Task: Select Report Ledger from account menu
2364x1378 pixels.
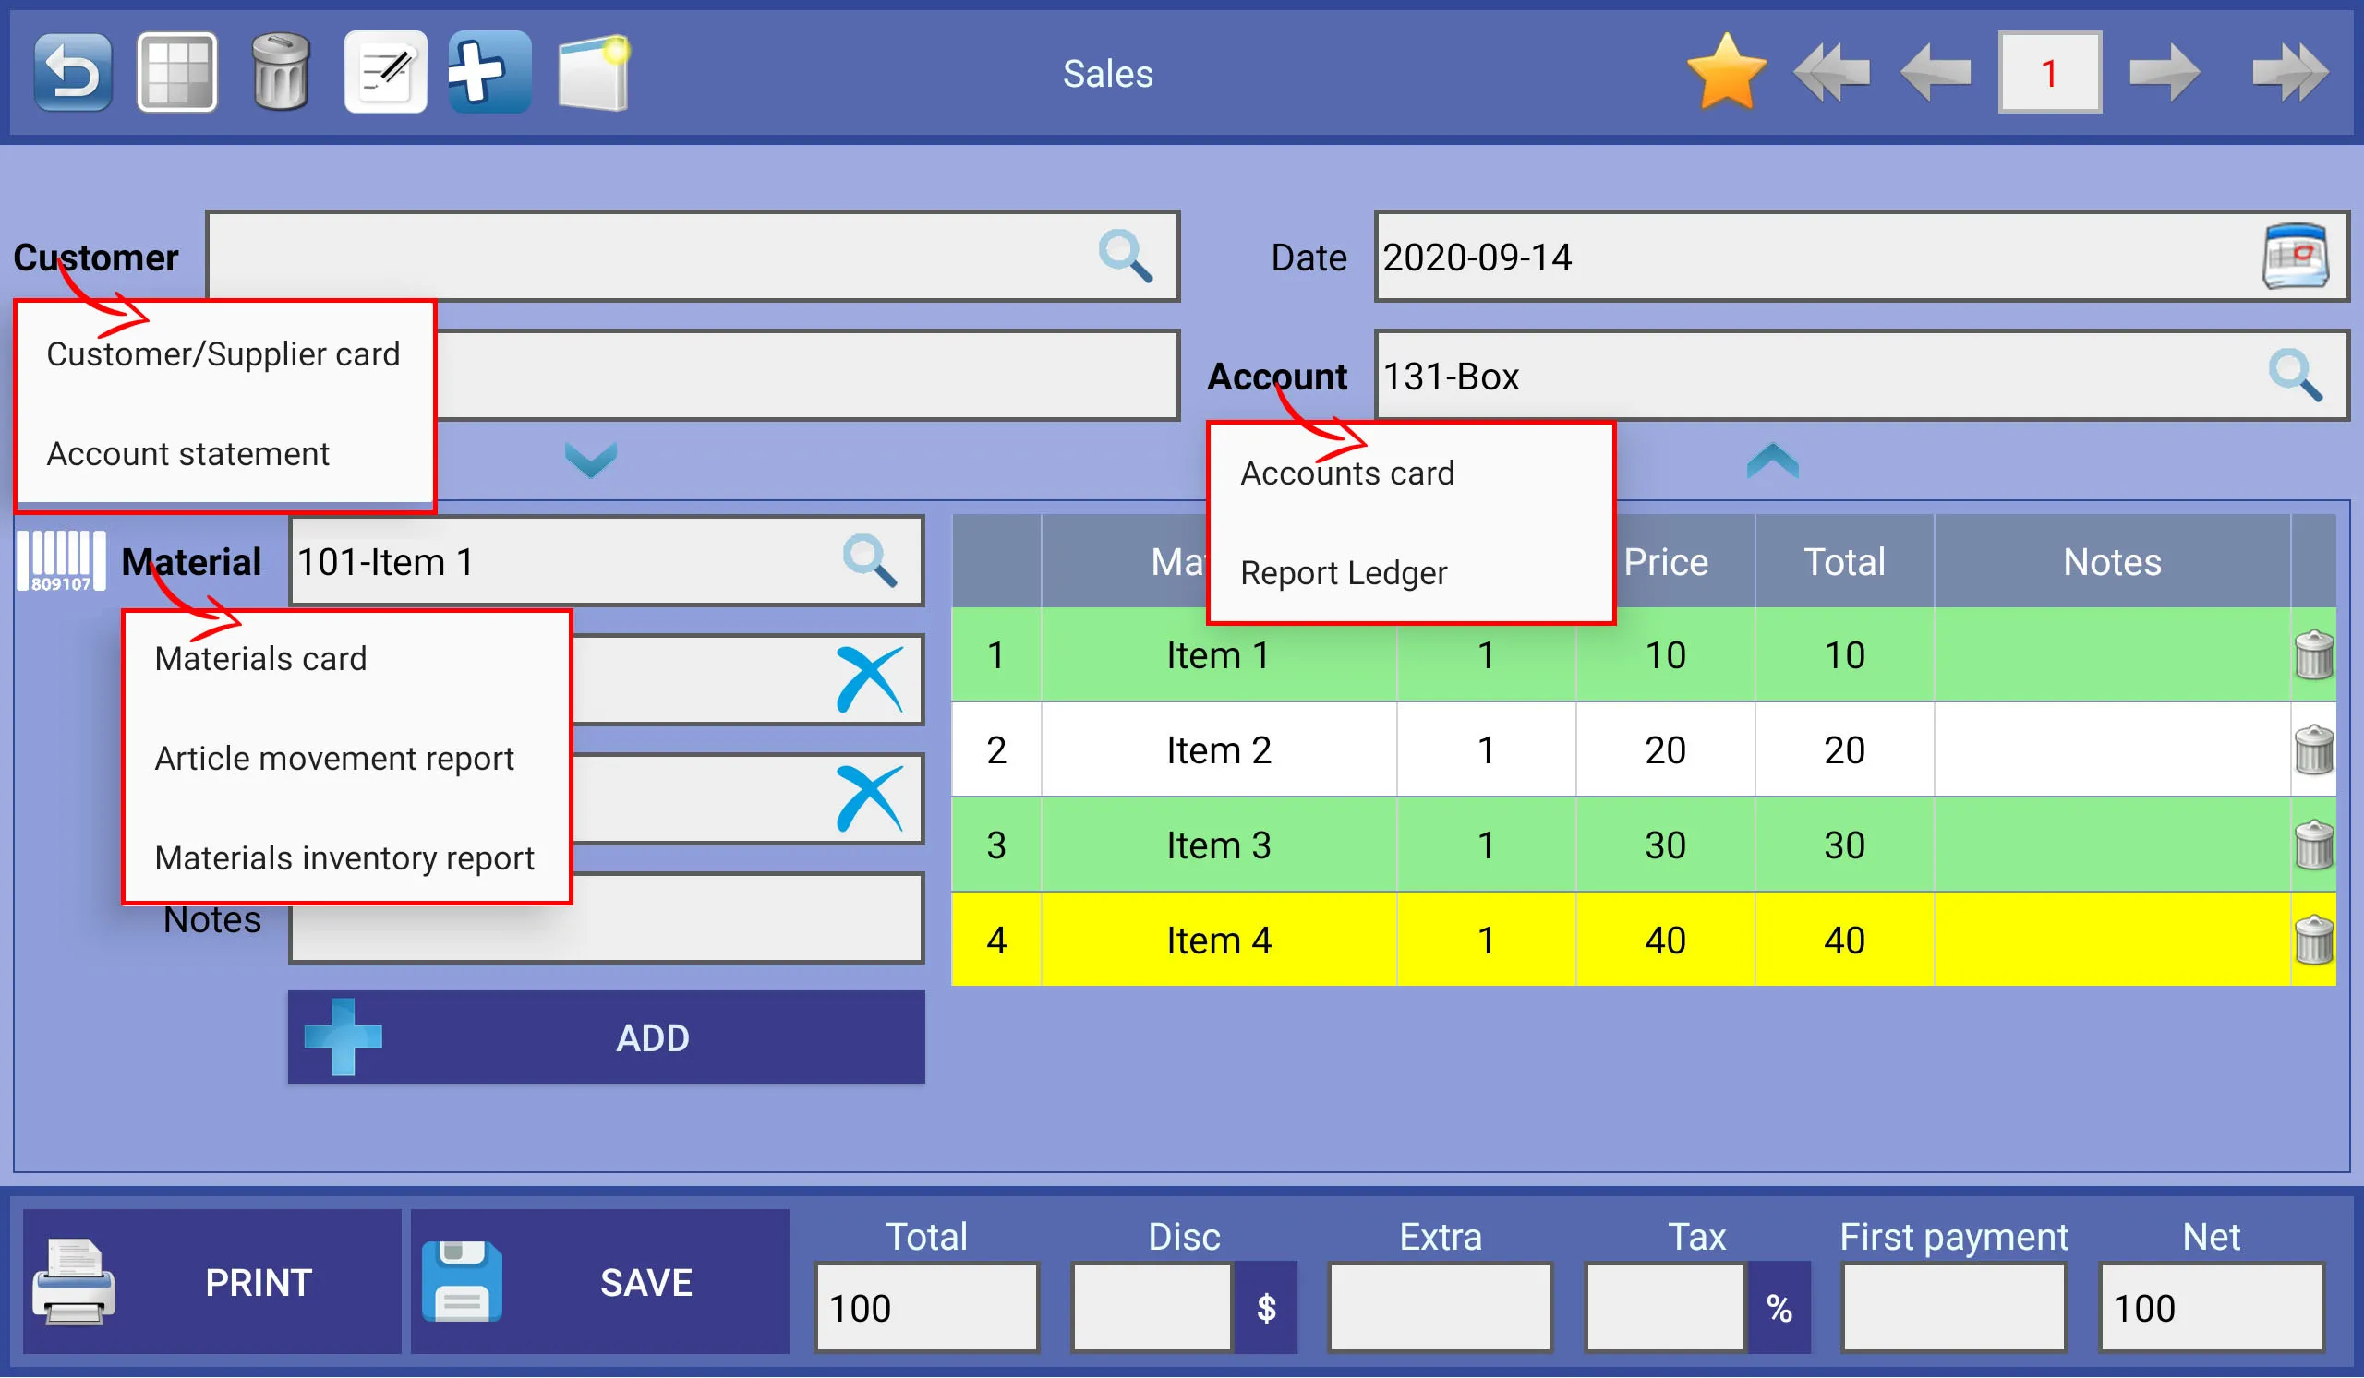Action: 1345,571
